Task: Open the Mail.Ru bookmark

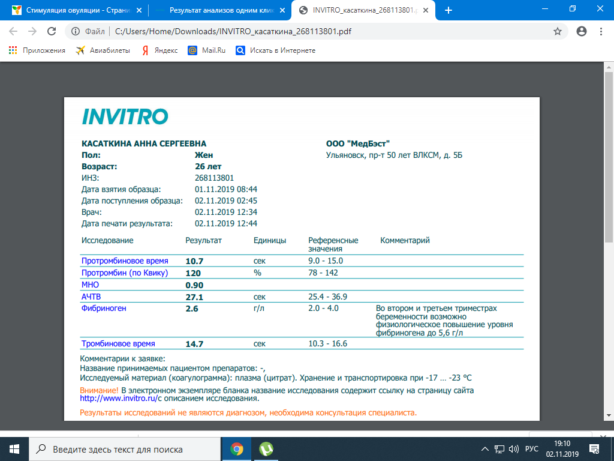Action: click(x=207, y=50)
